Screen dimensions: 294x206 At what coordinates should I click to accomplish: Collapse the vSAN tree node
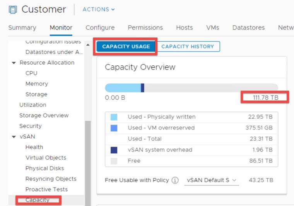[x=14, y=137]
